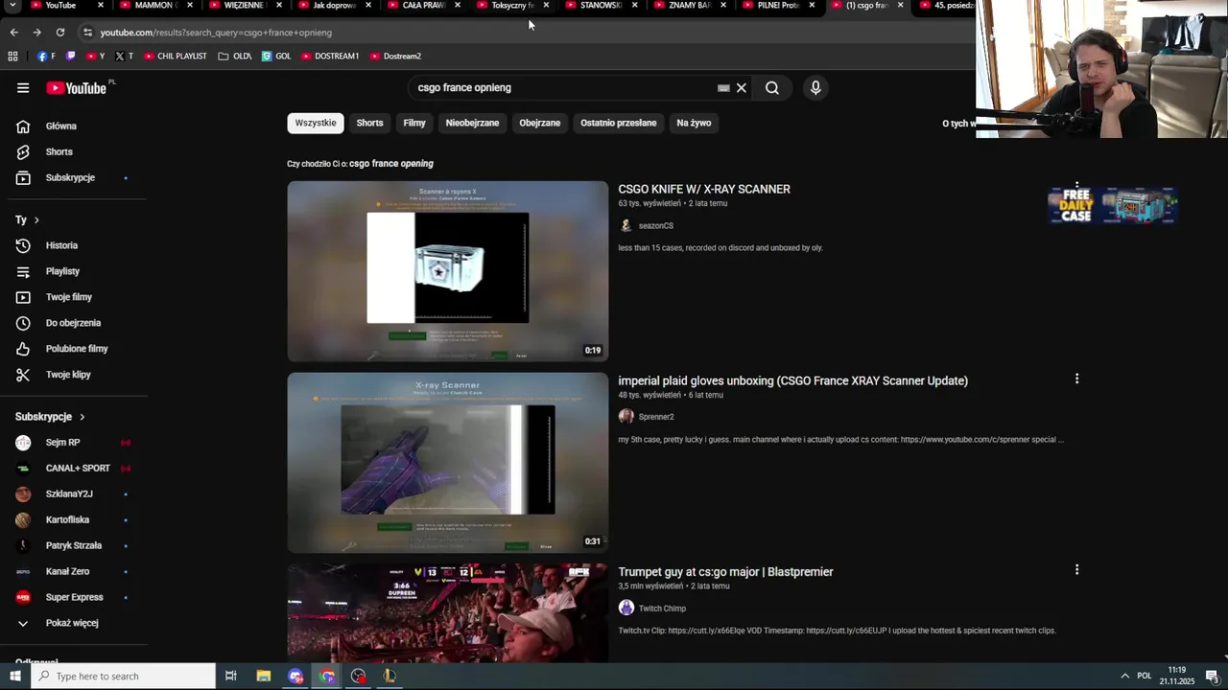Open the Twitch bookmark icon
Screen dimensions: 1228x690
(x=70, y=57)
